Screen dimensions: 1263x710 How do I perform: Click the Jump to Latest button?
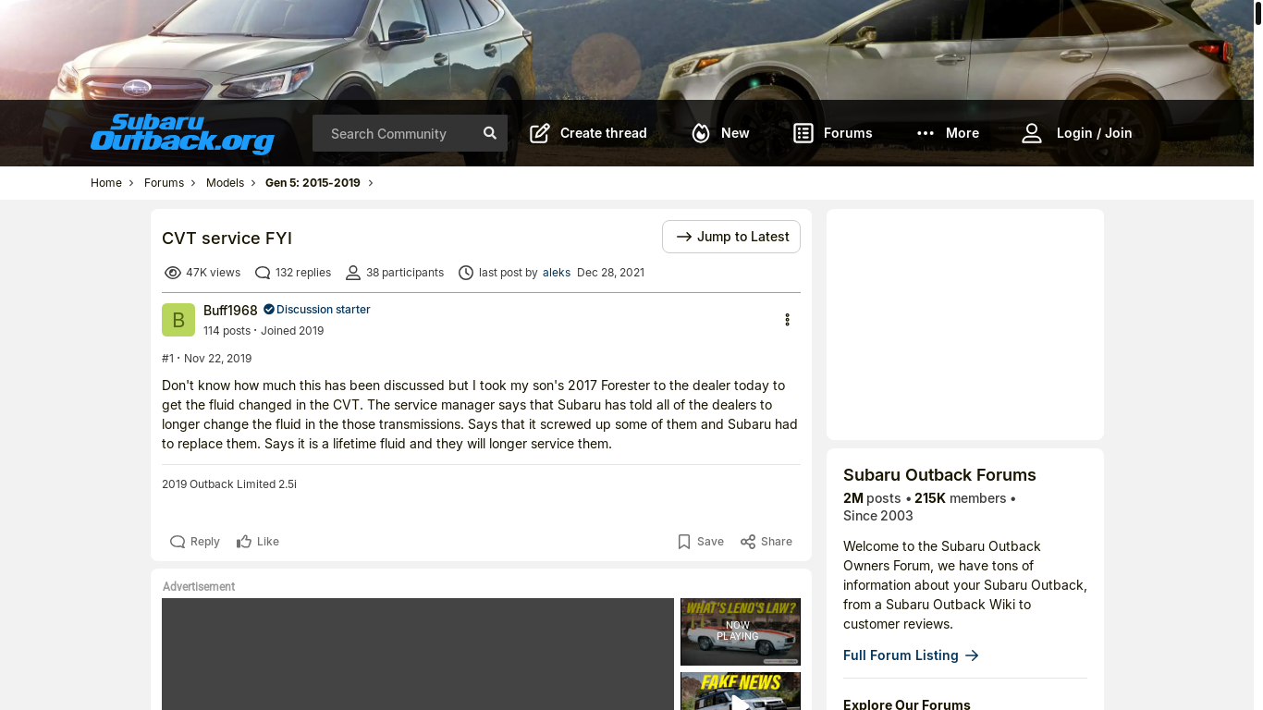731,237
